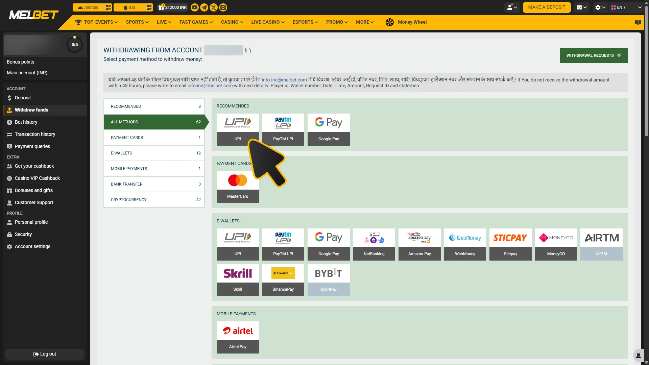Open Bet history in the sidebar
649x365 pixels.
(x=45, y=122)
